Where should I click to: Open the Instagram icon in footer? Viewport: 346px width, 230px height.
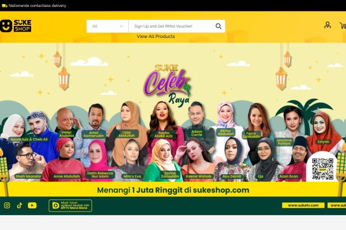[7, 205]
